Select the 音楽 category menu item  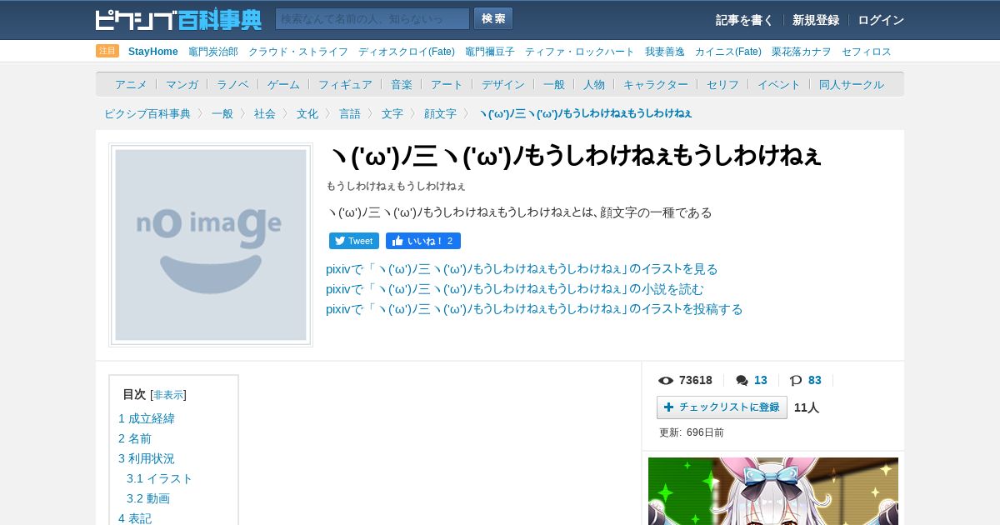pos(402,84)
